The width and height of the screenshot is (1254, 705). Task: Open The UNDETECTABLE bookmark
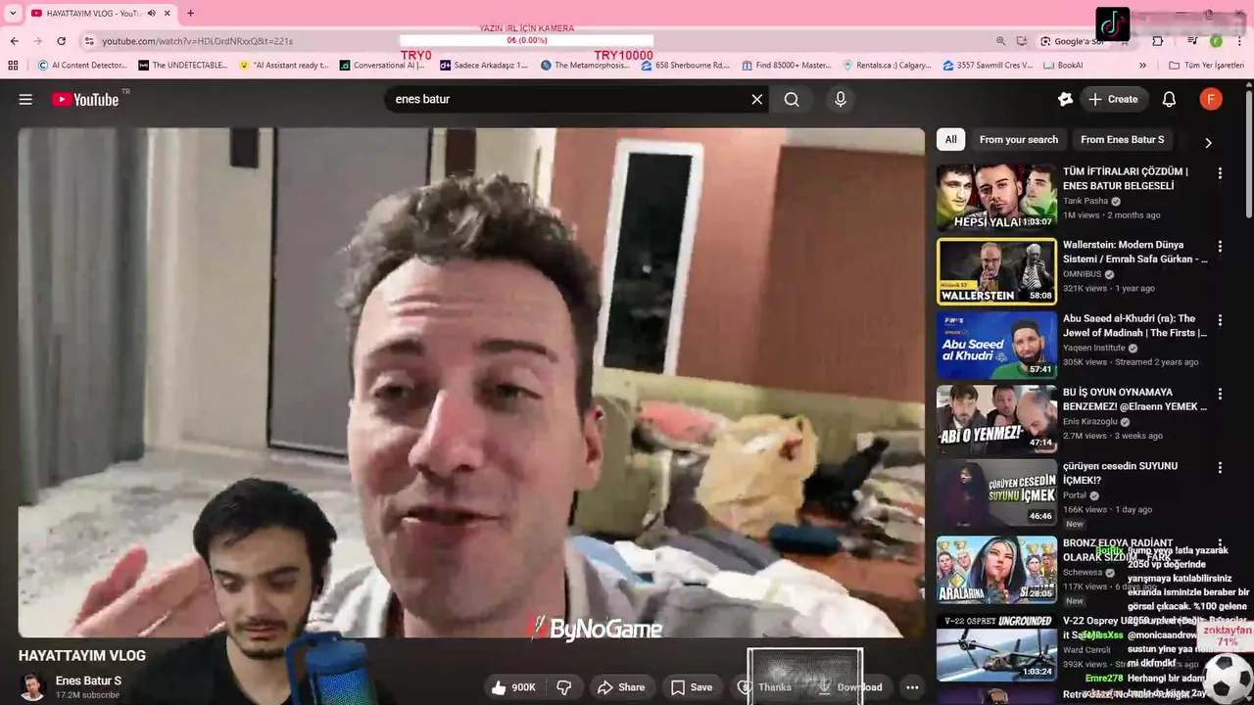click(x=182, y=66)
